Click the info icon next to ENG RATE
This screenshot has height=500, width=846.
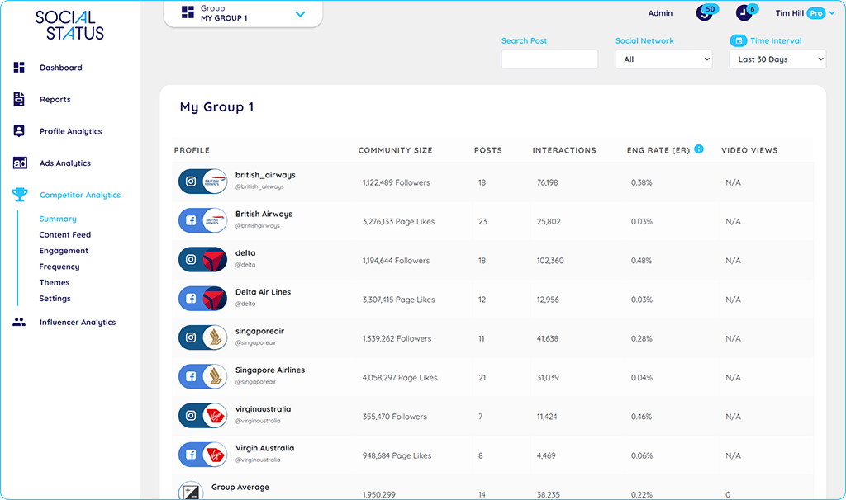698,149
